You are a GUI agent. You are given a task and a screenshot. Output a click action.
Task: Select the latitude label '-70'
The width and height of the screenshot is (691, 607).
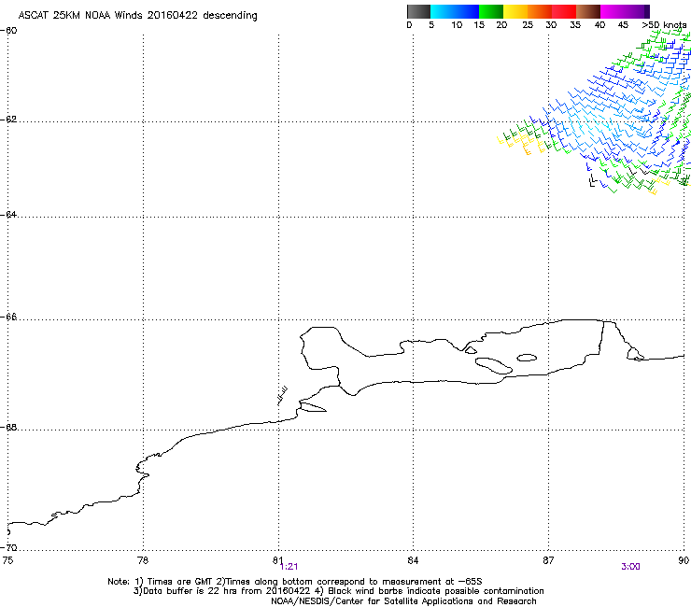pos(8,548)
